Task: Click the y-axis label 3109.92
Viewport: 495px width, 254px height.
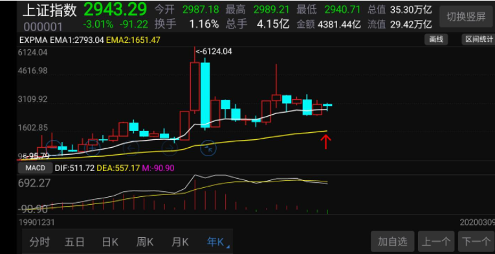Action: [x=33, y=100]
